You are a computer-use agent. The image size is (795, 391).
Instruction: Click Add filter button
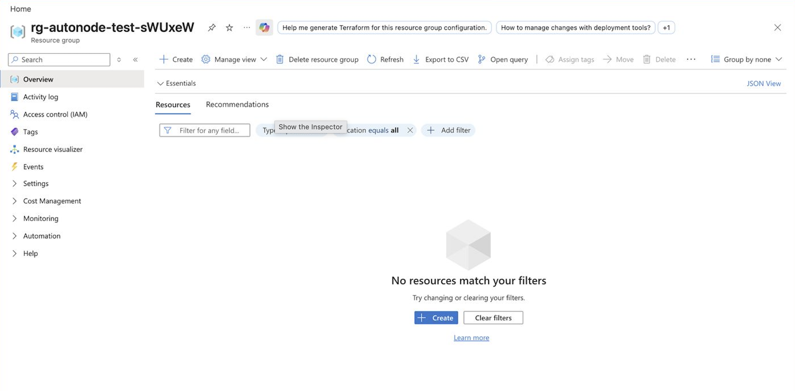[448, 130]
